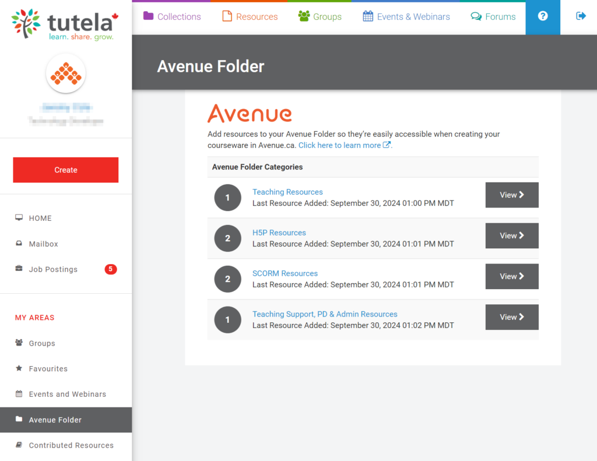597x461 pixels.
Task: Click the Resources document icon
Action: tap(227, 17)
